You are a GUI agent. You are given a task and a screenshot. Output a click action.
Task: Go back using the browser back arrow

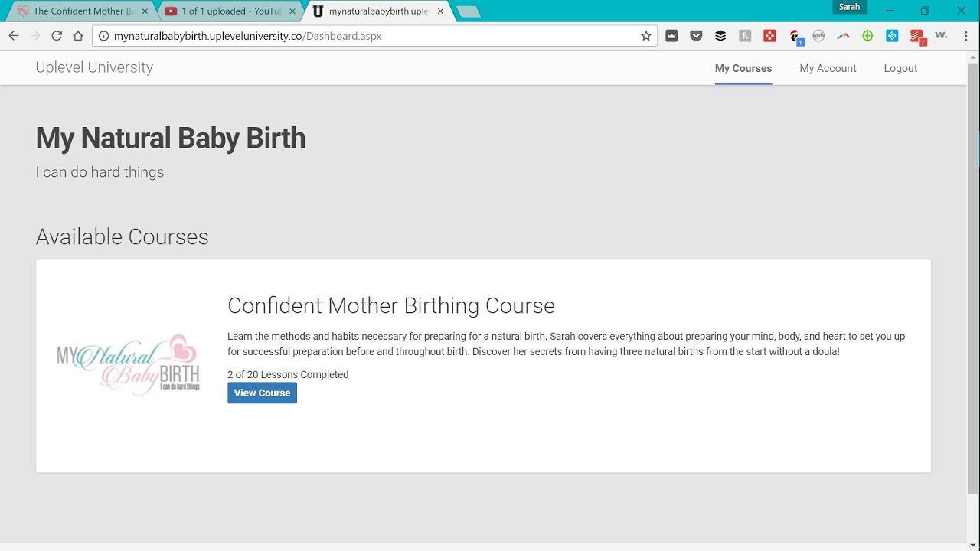click(x=14, y=36)
